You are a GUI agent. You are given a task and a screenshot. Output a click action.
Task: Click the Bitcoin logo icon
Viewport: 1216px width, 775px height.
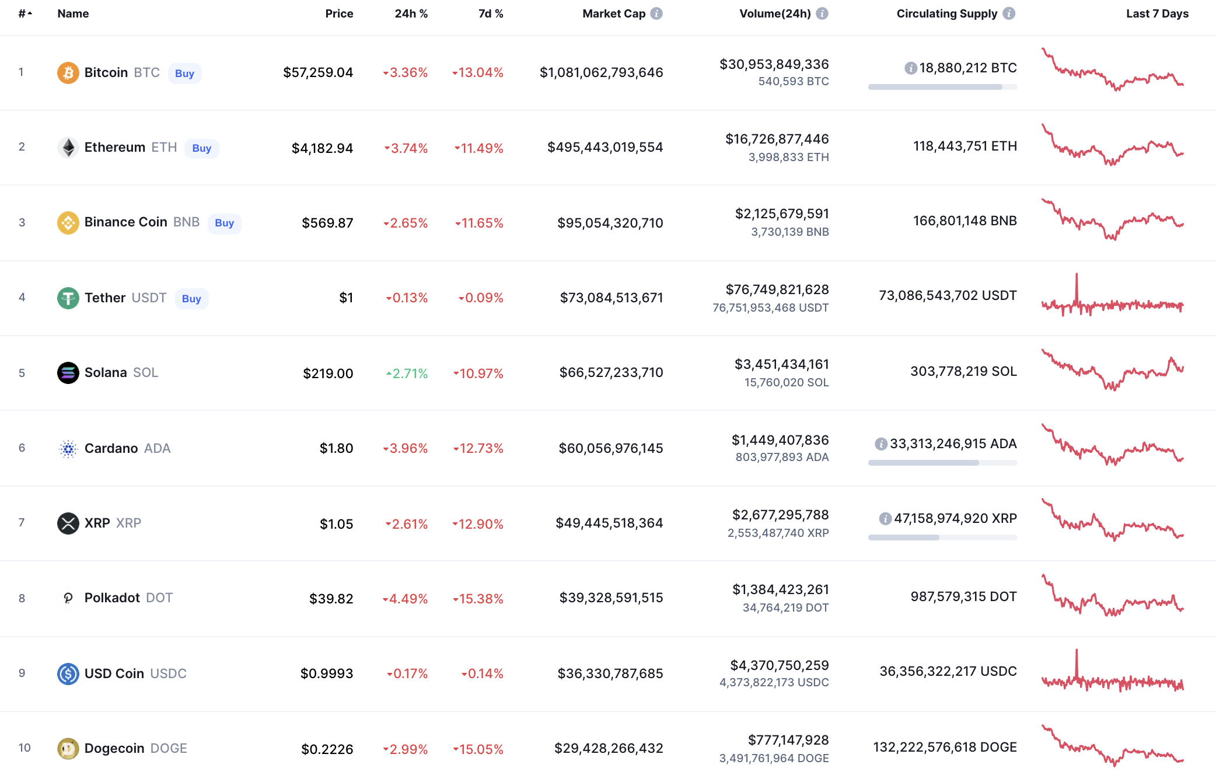[x=68, y=73]
